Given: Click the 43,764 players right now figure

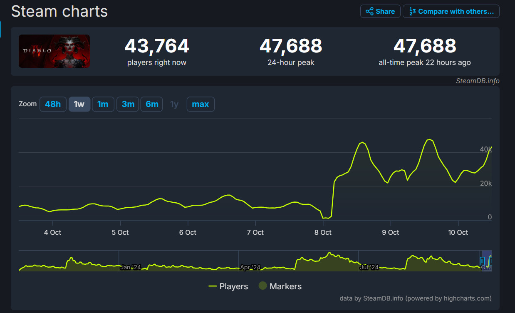Looking at the screenshot, I should point(157,46).
